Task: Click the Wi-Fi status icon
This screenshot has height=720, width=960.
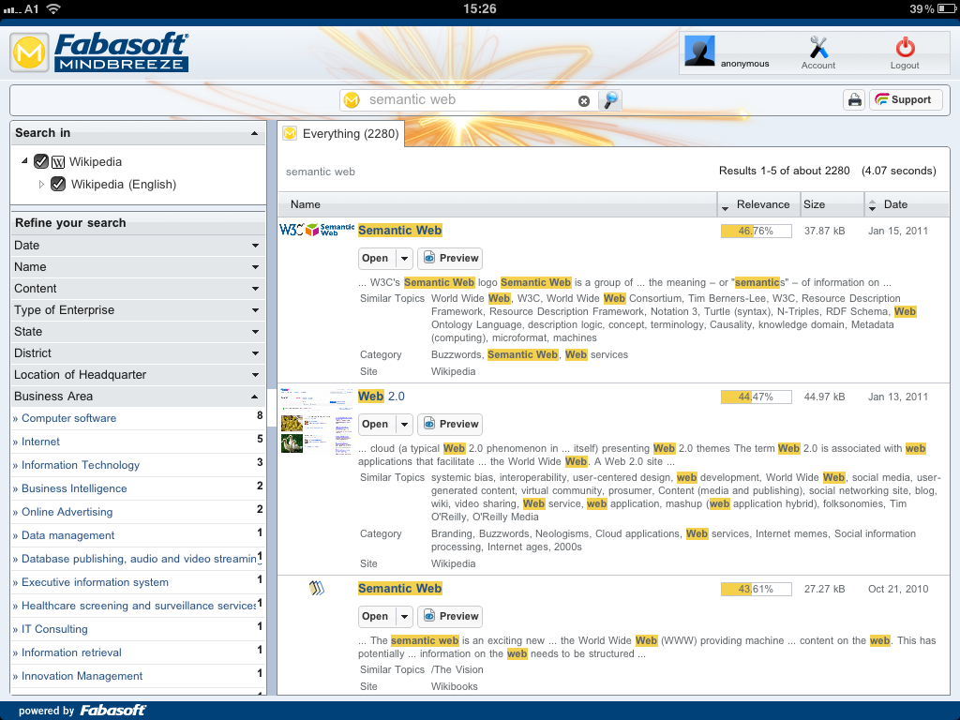Action: click(x=53, y=8)
